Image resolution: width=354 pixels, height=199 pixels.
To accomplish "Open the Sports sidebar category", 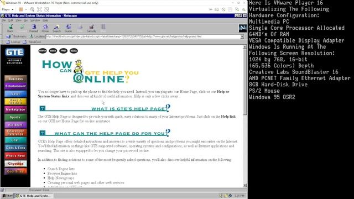I will [x=15, y=117].
